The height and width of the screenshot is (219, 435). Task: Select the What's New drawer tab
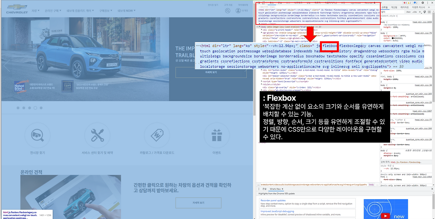tap(275, 189)
